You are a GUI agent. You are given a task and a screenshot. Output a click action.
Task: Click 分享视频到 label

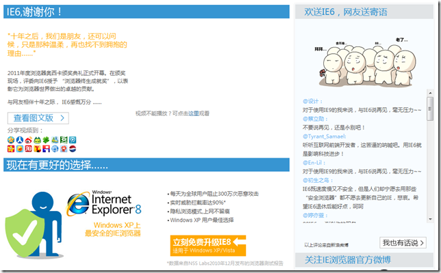click(25, 130)
